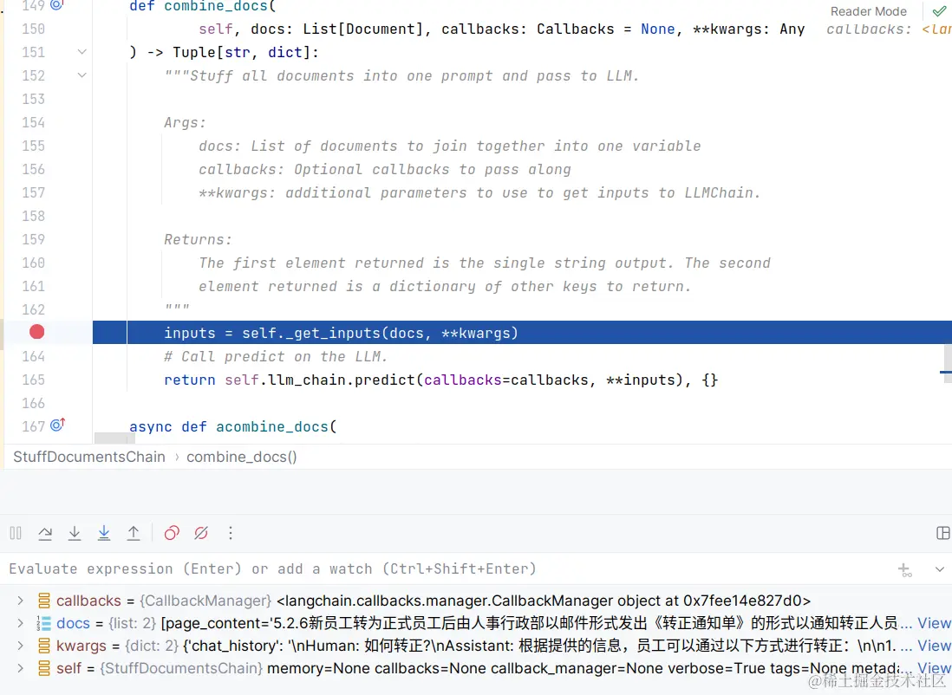Open the debugger three-dot overflow menu
The image size is (952, 695).
coord(231,533)
